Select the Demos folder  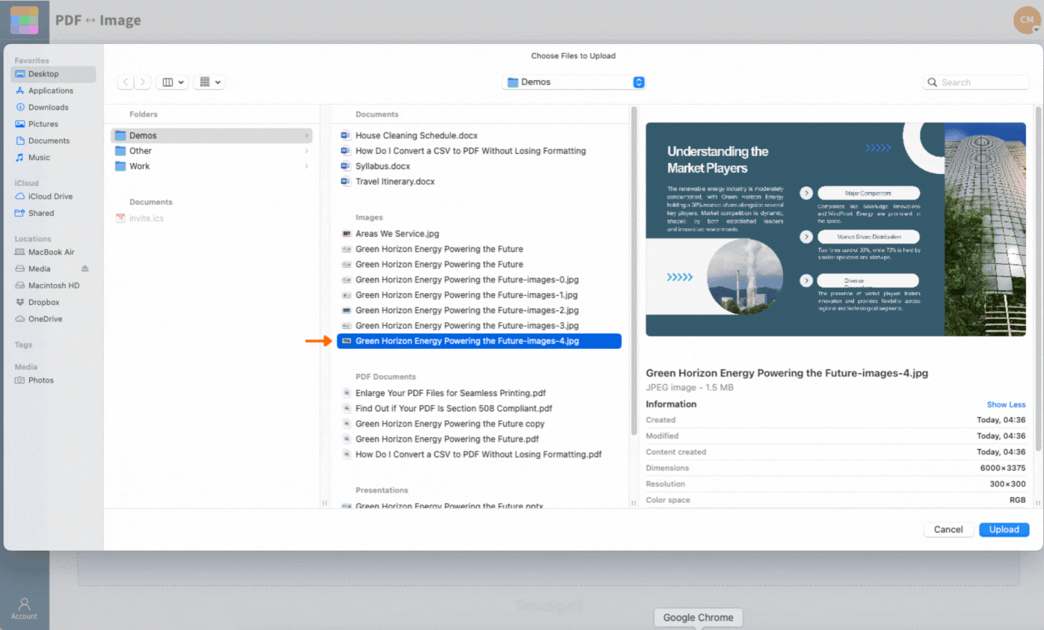point(212,136)
